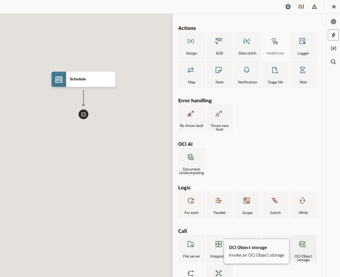Select the Assign action in the palette
This screenshot has height=277, width=340.
pyautogui.click(x=191, y=46)
